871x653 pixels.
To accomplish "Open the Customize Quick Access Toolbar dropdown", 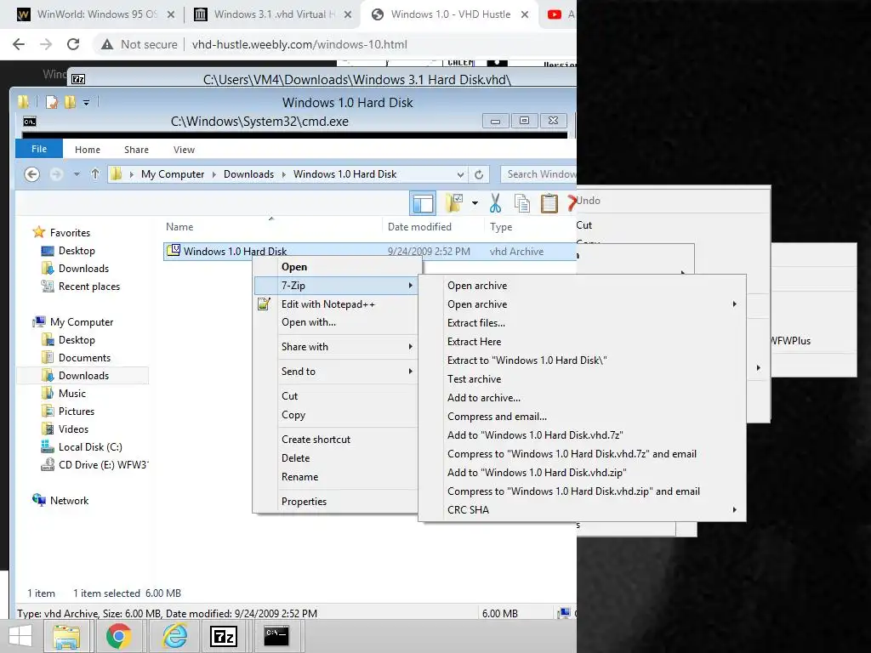I will [86, 102].
